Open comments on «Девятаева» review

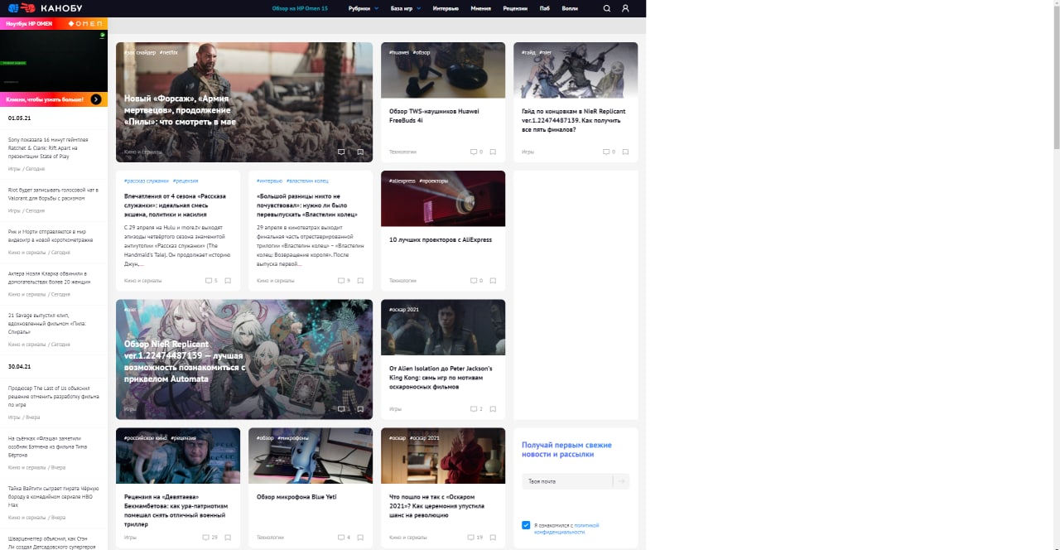point(210,537)
